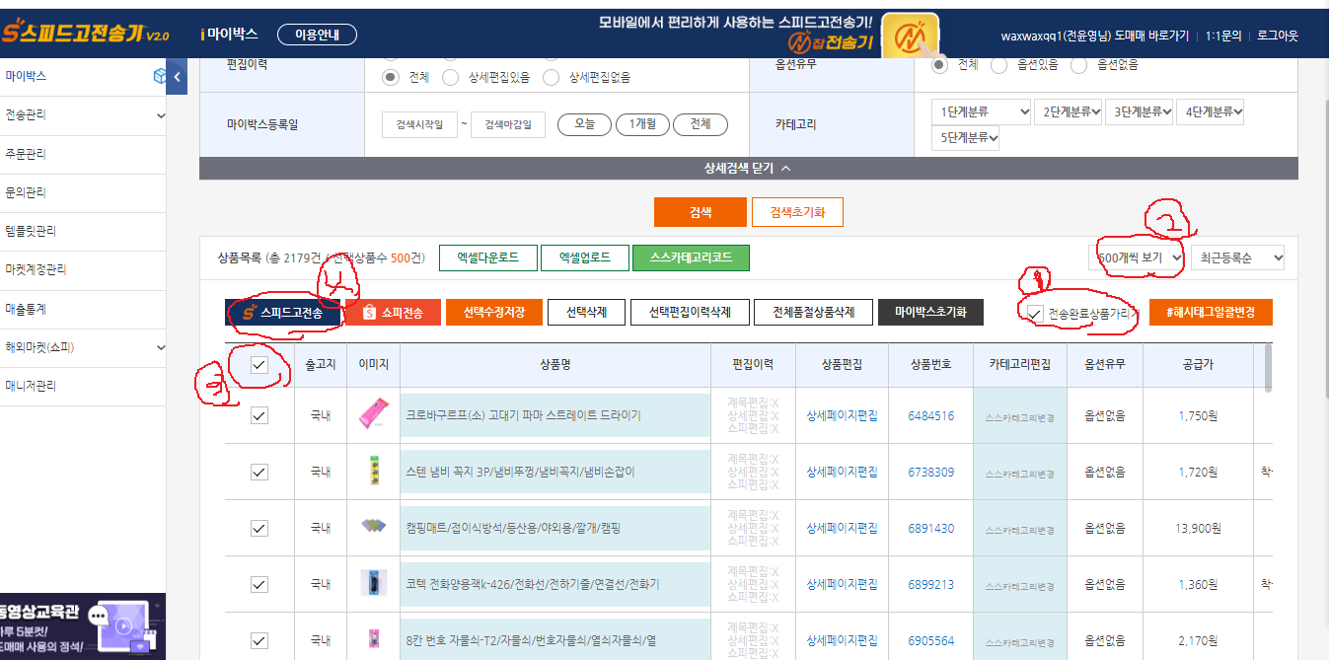Click the 스피드고전송 button
The image size is (1329, 660).
pyautogui.click(x=282, y=313)
